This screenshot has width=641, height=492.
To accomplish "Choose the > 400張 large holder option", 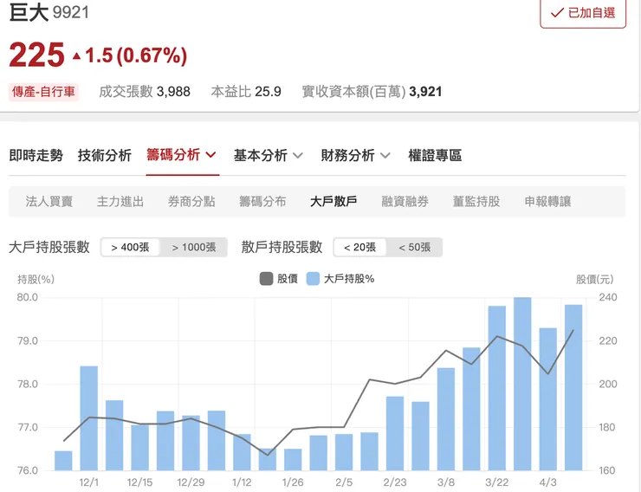I will (x=131, y=247).
